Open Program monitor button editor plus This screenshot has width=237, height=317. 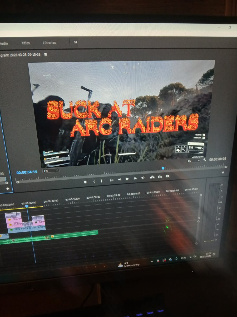coord(223,172)
